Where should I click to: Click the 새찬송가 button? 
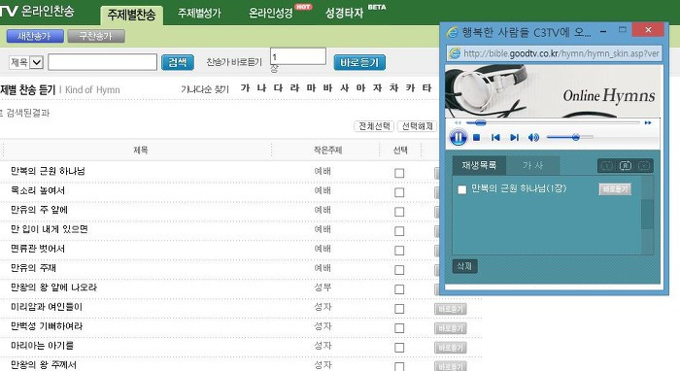pos(35,36)
